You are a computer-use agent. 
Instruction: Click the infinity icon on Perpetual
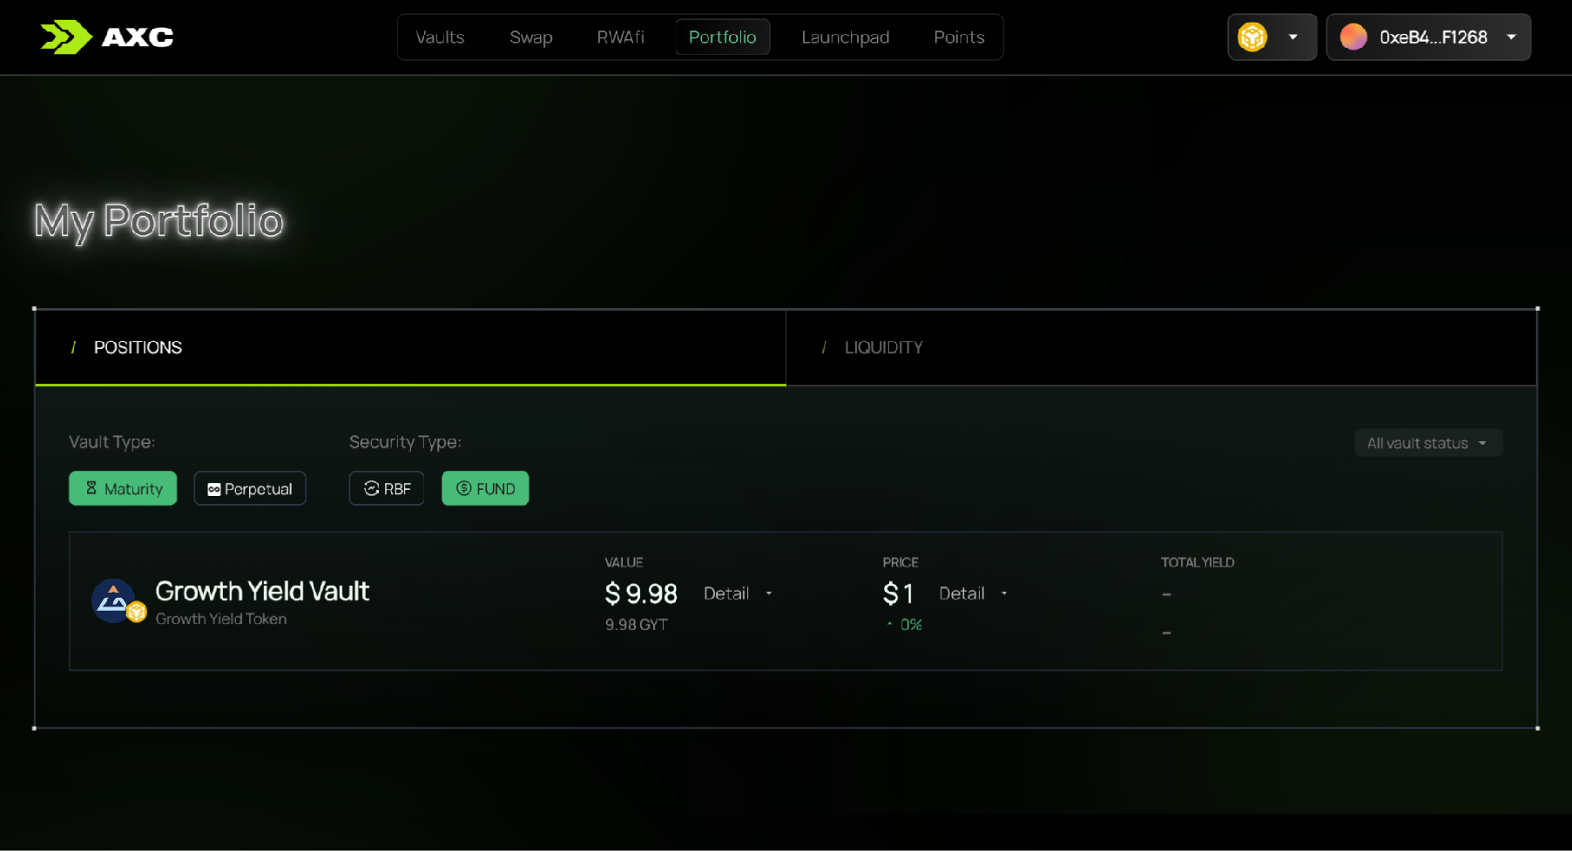click(213, 490)
